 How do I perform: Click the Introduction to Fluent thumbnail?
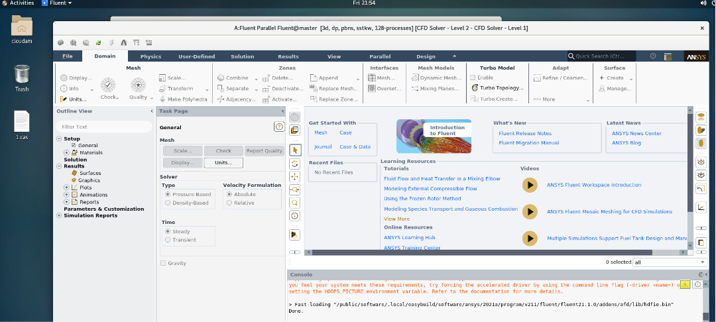point(434,136)
